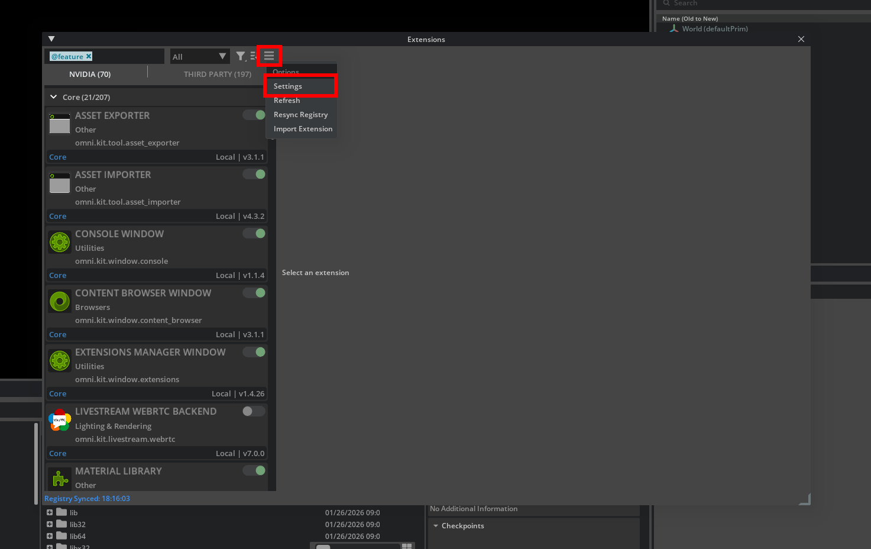
Task: Click the Asset Exporter thumbnail icon
Action: [x=60, y=124]
